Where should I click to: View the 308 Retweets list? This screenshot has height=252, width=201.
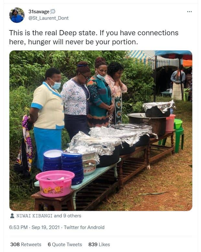pyautogui.click(x=26, y=244)
